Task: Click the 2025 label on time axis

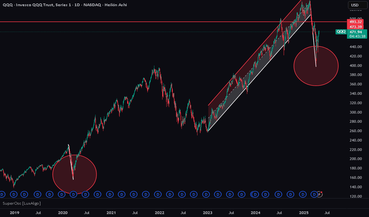Action: pos(304,213)
